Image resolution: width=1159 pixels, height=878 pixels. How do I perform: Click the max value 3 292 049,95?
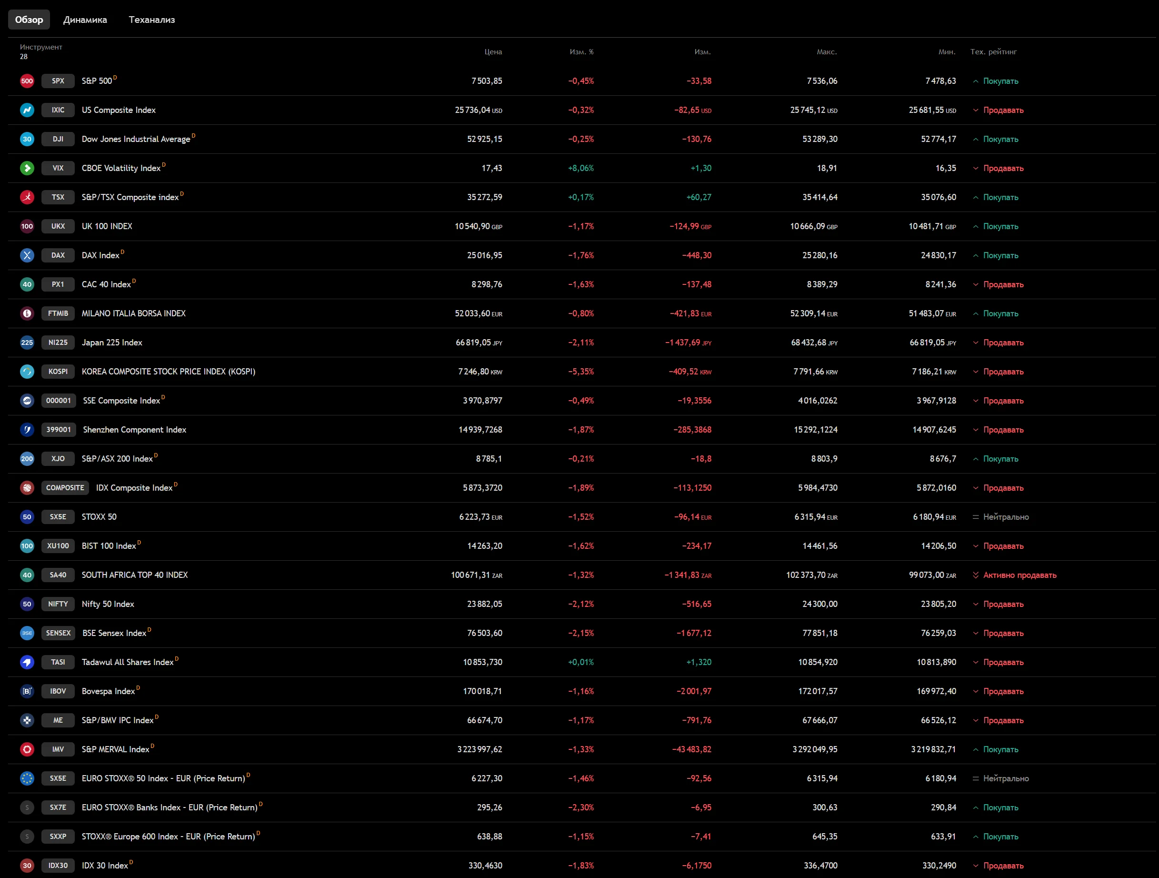point(815,749)
